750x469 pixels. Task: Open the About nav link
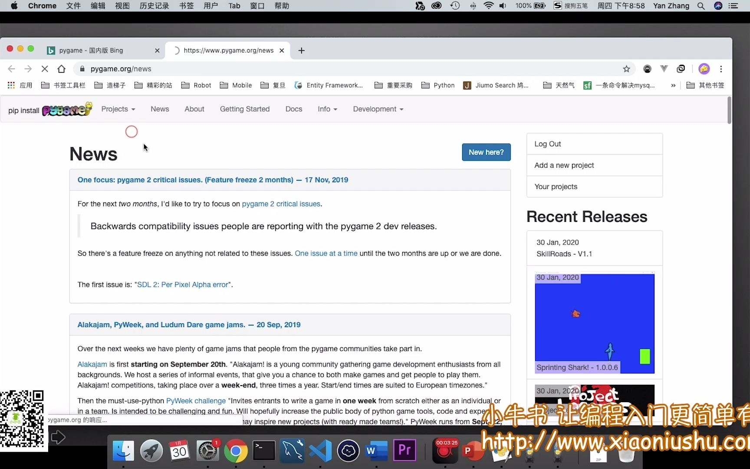(x=194, y=109)
